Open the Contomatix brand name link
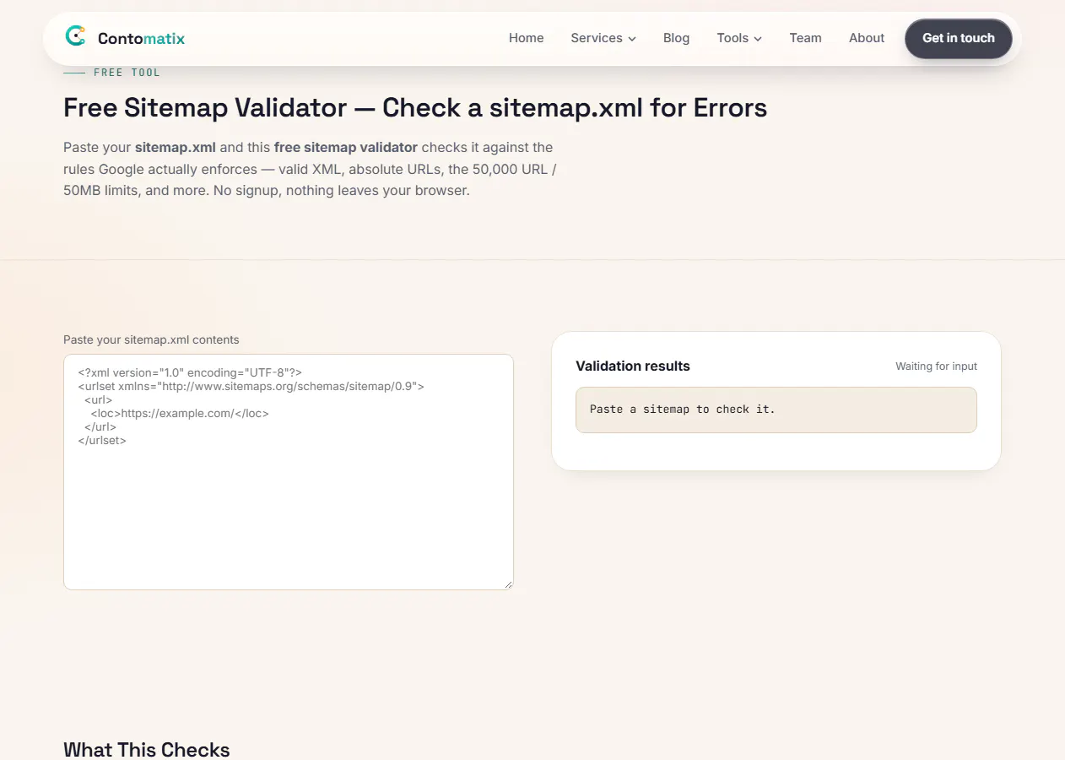This screenshot has height=760, width=1065. coord(141,38)
